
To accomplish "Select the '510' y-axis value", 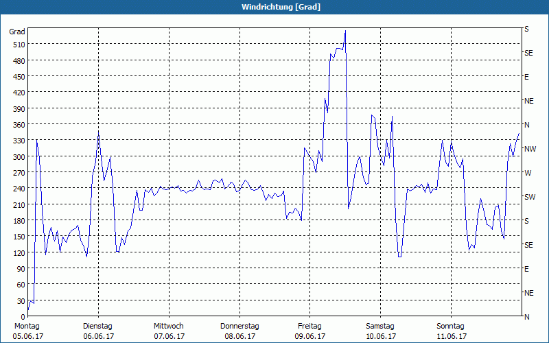I will tap(19, 45).
